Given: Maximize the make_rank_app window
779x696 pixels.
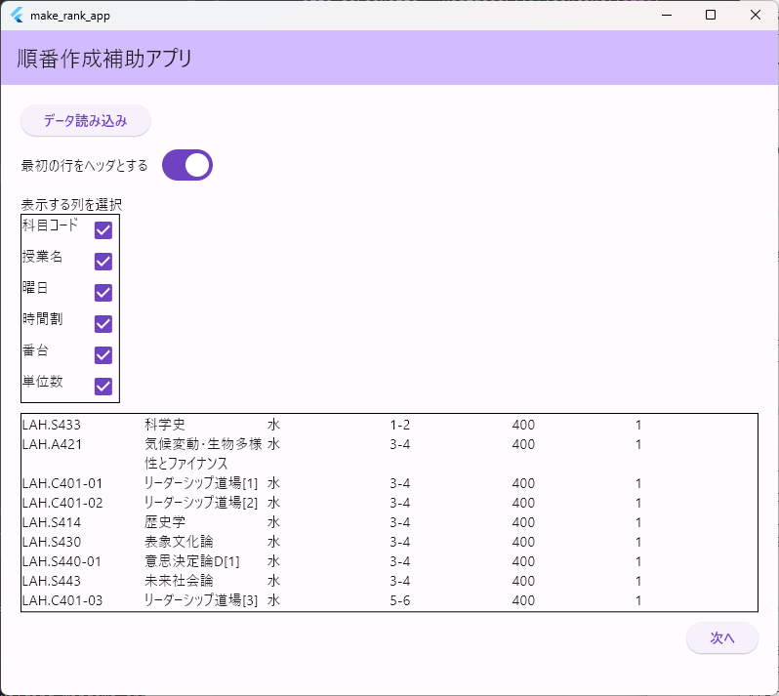Looking at the screenshot, I should (711, 15).
